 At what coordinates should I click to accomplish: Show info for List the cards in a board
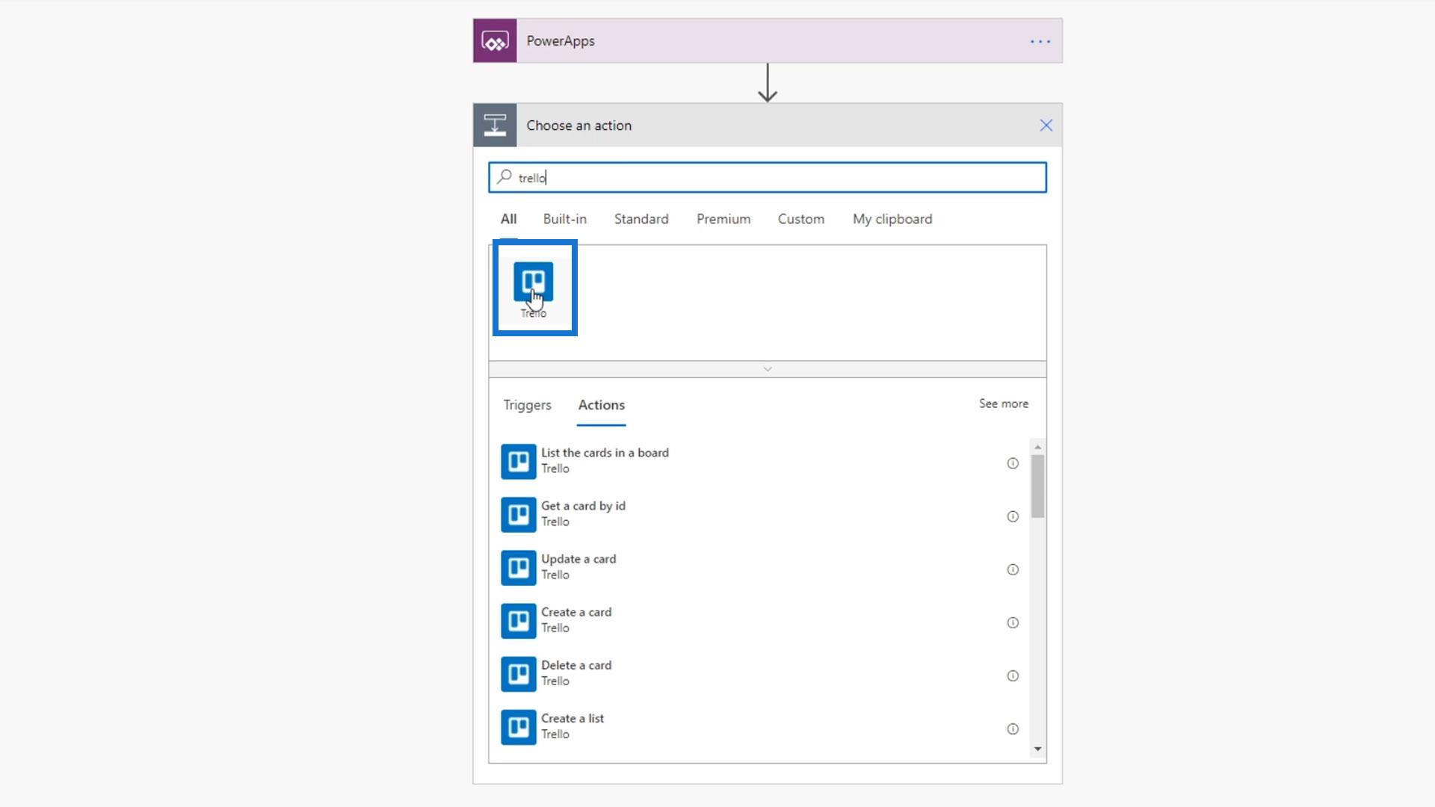1012,463
